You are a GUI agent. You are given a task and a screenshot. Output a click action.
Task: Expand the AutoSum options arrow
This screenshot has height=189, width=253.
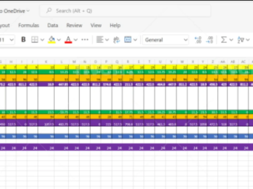click(231, 40)
